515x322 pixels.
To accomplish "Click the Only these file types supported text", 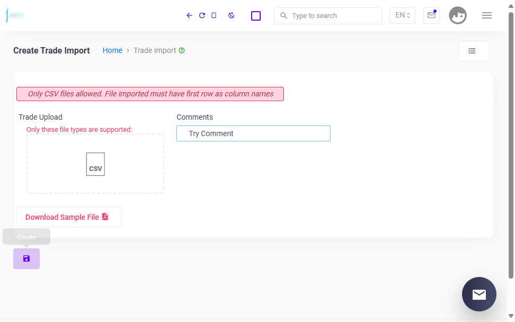I will point(79,130).
